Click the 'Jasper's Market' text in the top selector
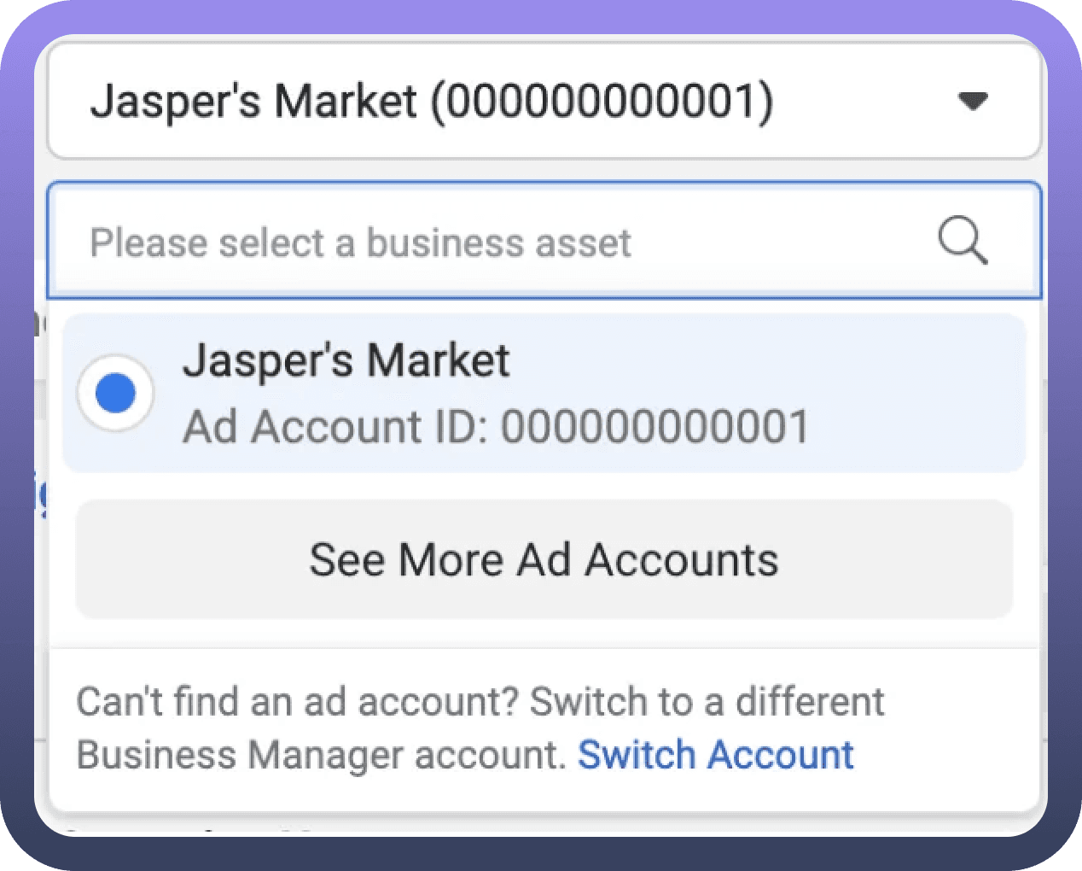The width and height of the screenshot is (1082, 871). (x=253, y=102)
